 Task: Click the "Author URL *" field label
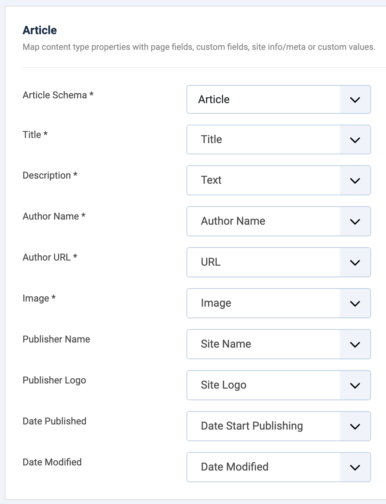50,257
